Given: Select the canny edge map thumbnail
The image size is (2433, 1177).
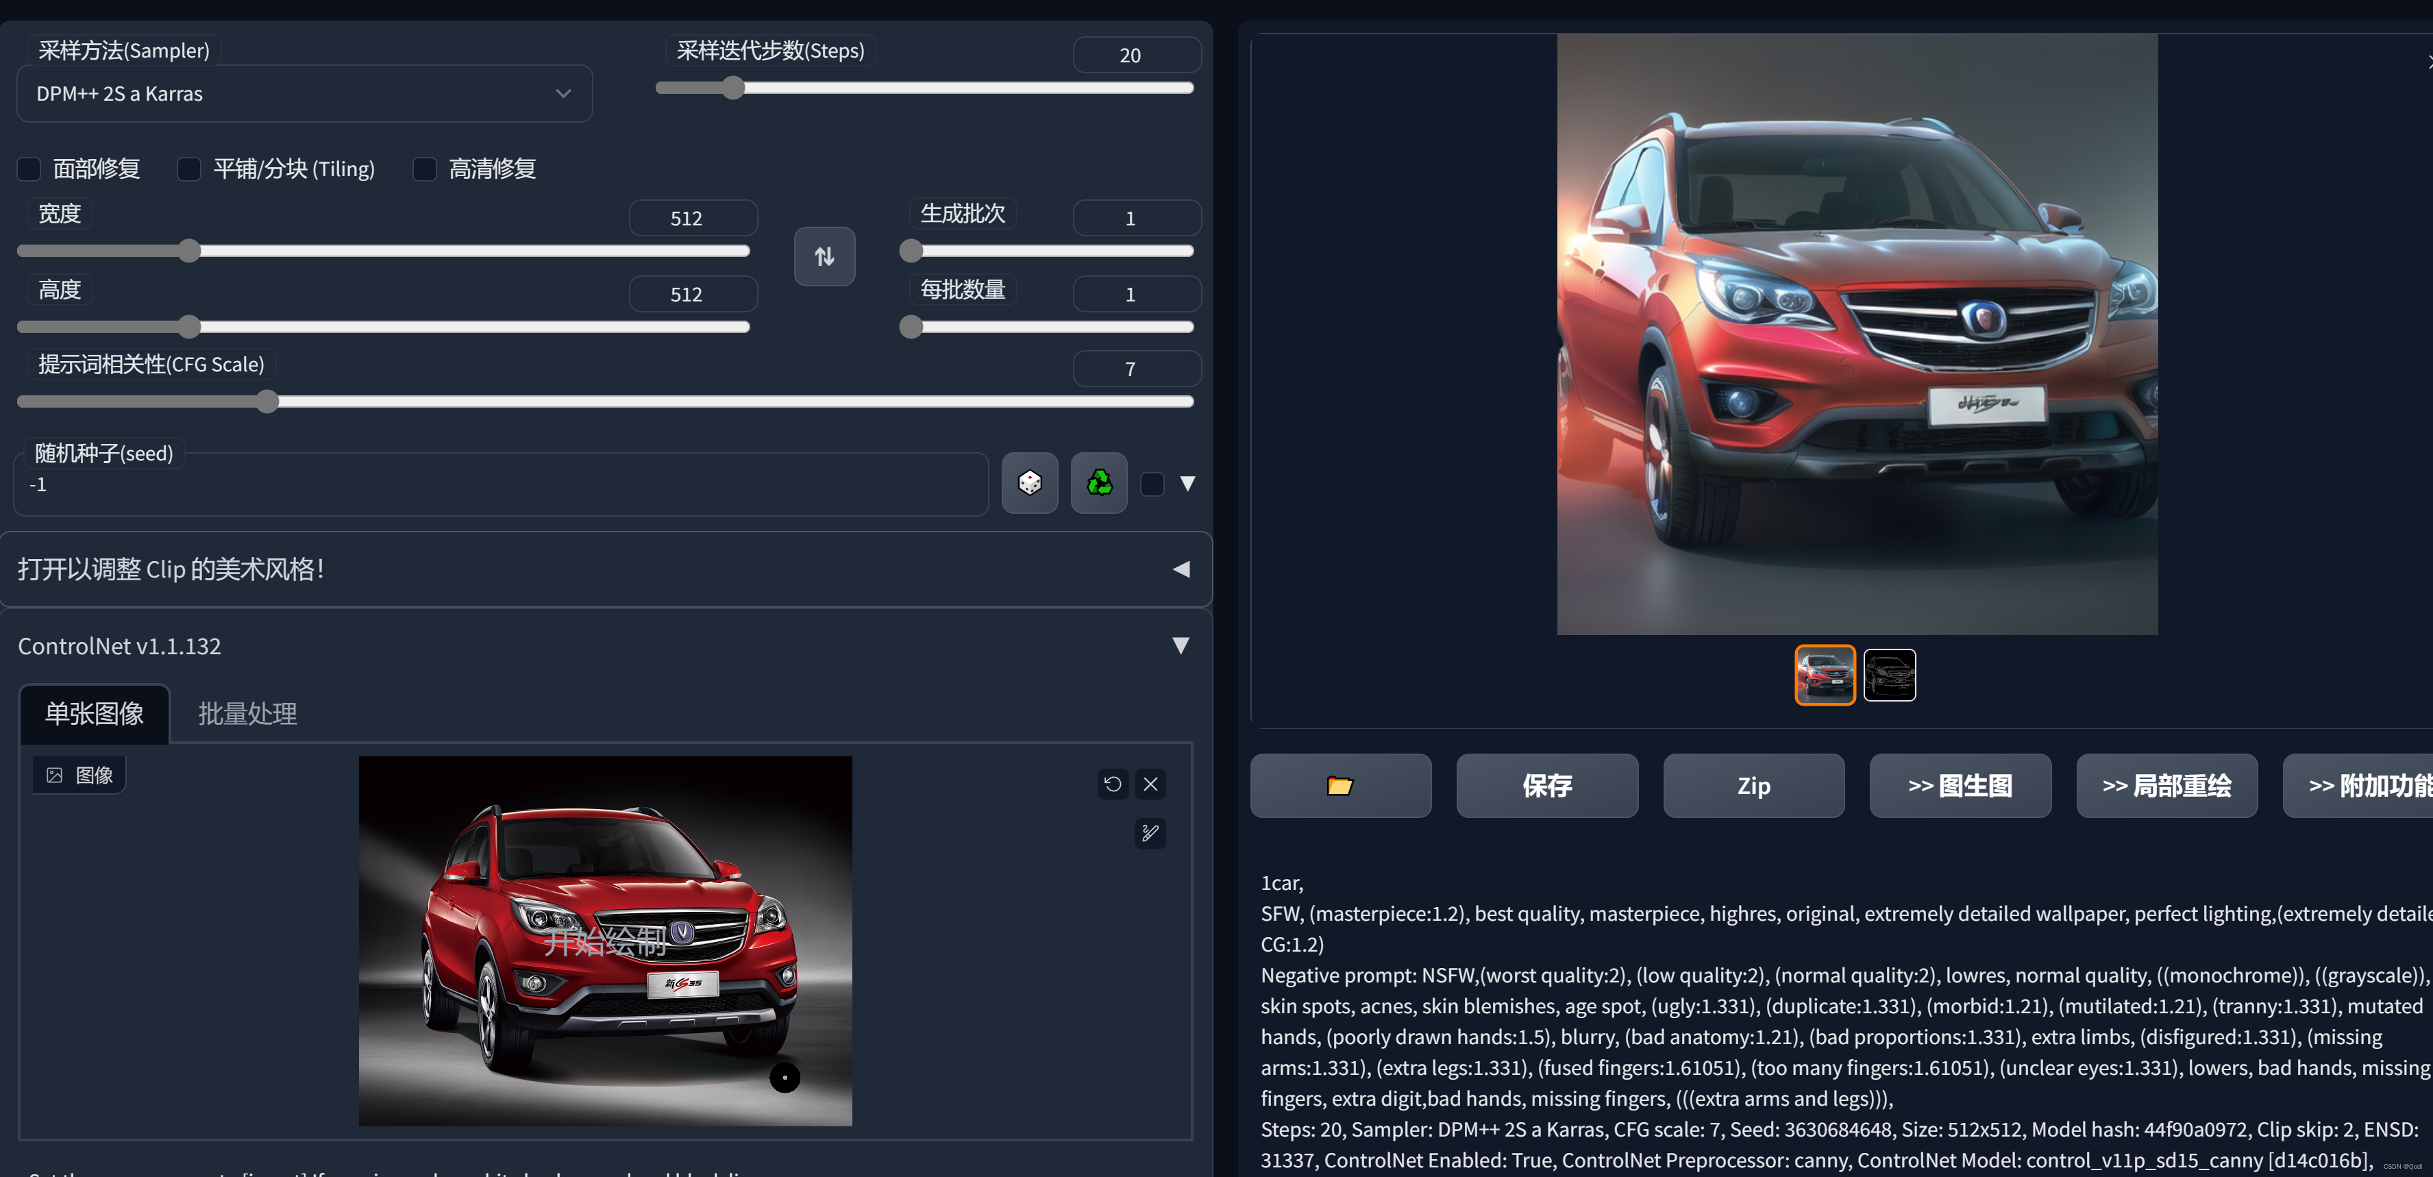Looking at the screenshot, I should pos(1889,674).
